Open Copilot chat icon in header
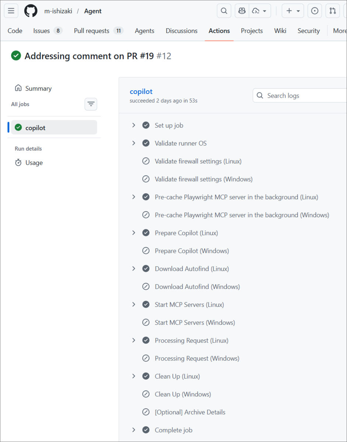 point(242,11)
